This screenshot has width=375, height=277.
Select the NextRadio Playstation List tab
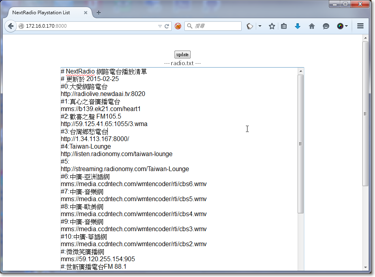41,13
